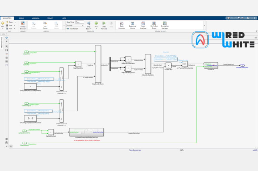Switch to the Modeling tab
Screen dimensions: 258x171
click(36, 18)
